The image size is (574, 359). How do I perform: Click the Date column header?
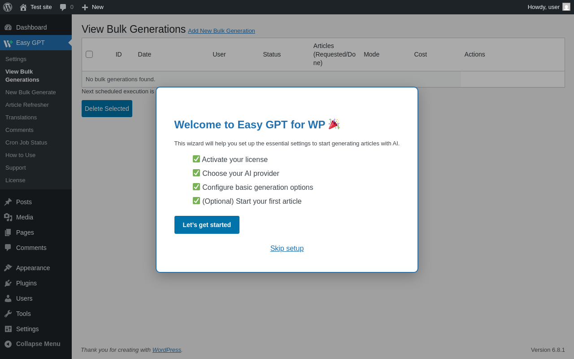tap(144, 54)
